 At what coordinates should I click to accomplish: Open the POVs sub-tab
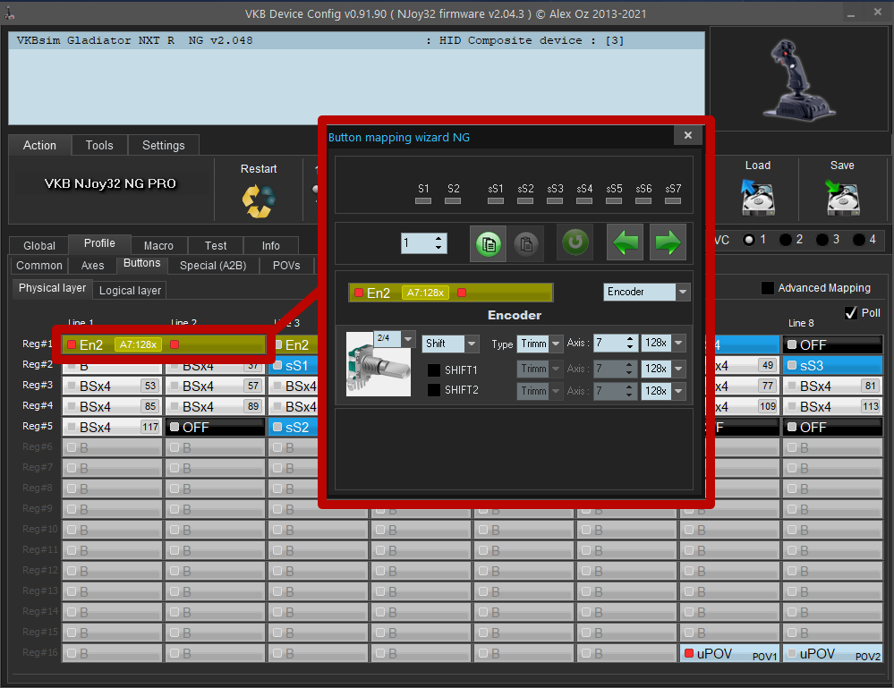[286, 266]
